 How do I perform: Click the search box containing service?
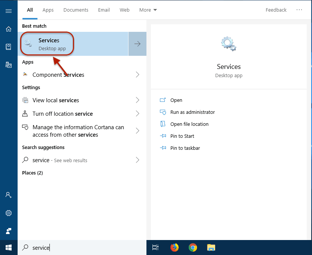[x=82, y=248]
